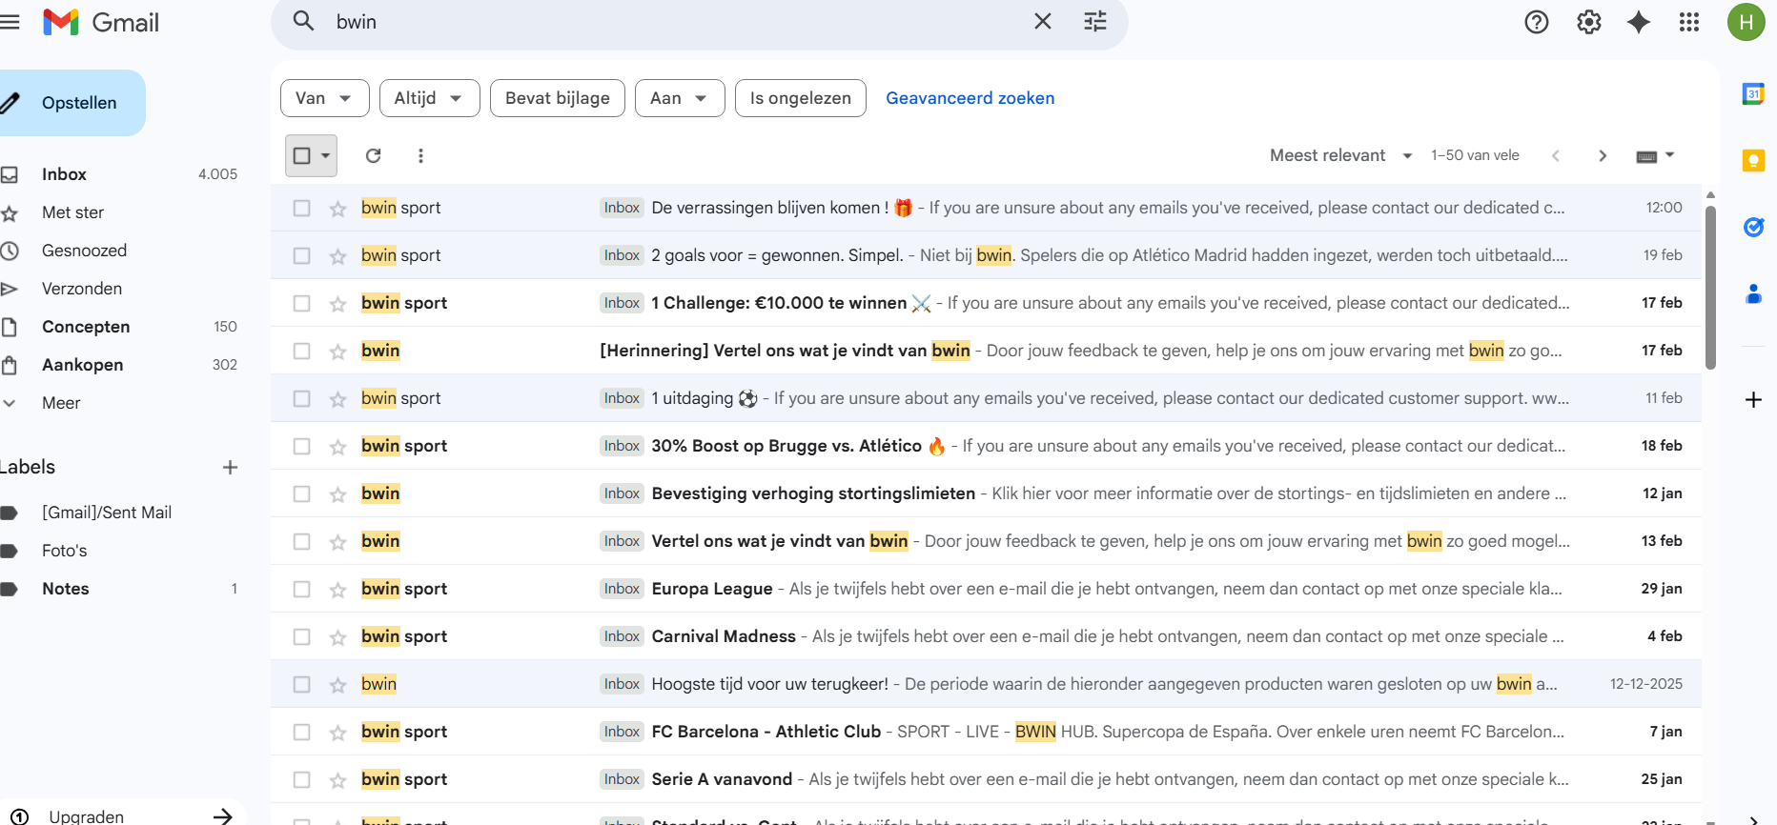Open the Google account avatar H
Image resolution: width=1777 pixels, height=825 pixels.
tap(1746, 22)
